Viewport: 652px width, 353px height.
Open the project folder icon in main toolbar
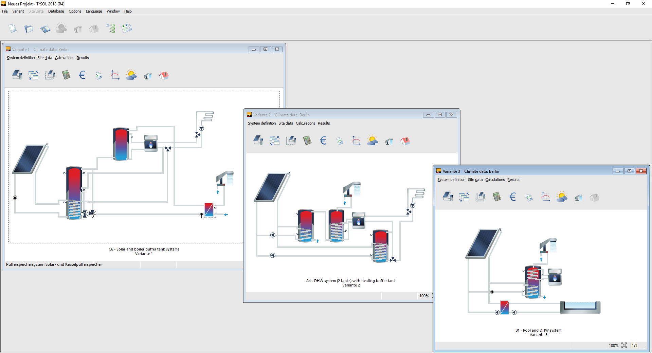coord(29,29)
